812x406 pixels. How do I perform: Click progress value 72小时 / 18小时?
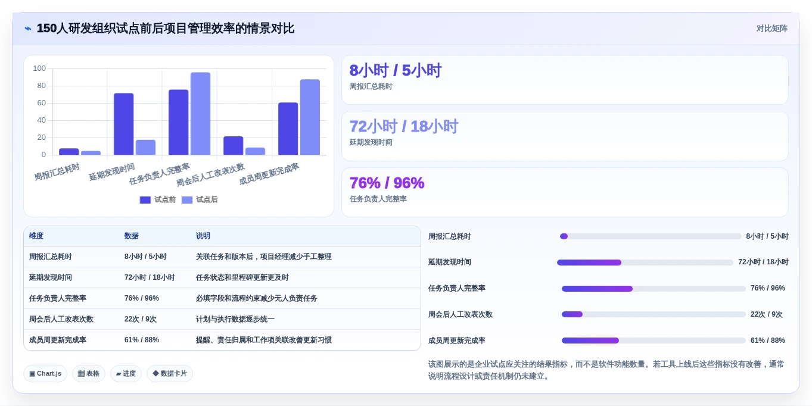763,262
